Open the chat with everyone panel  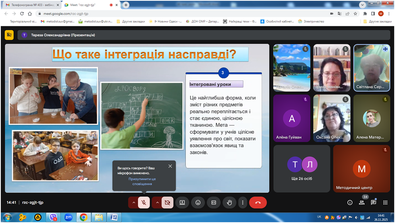(373, 202)
